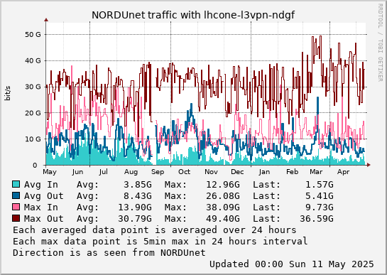
Task: Click the bit/s axis unit label
Action: pos(8,93)
